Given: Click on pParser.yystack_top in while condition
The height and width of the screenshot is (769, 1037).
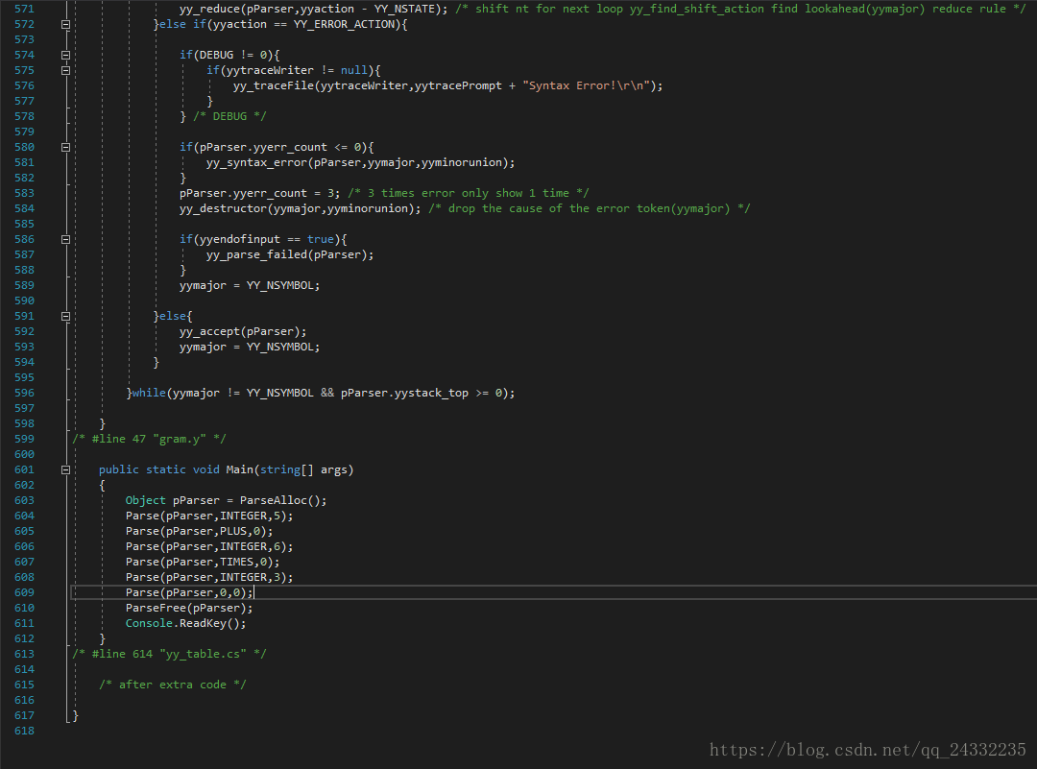Looking at the screenshot, I should click(404, 393).
